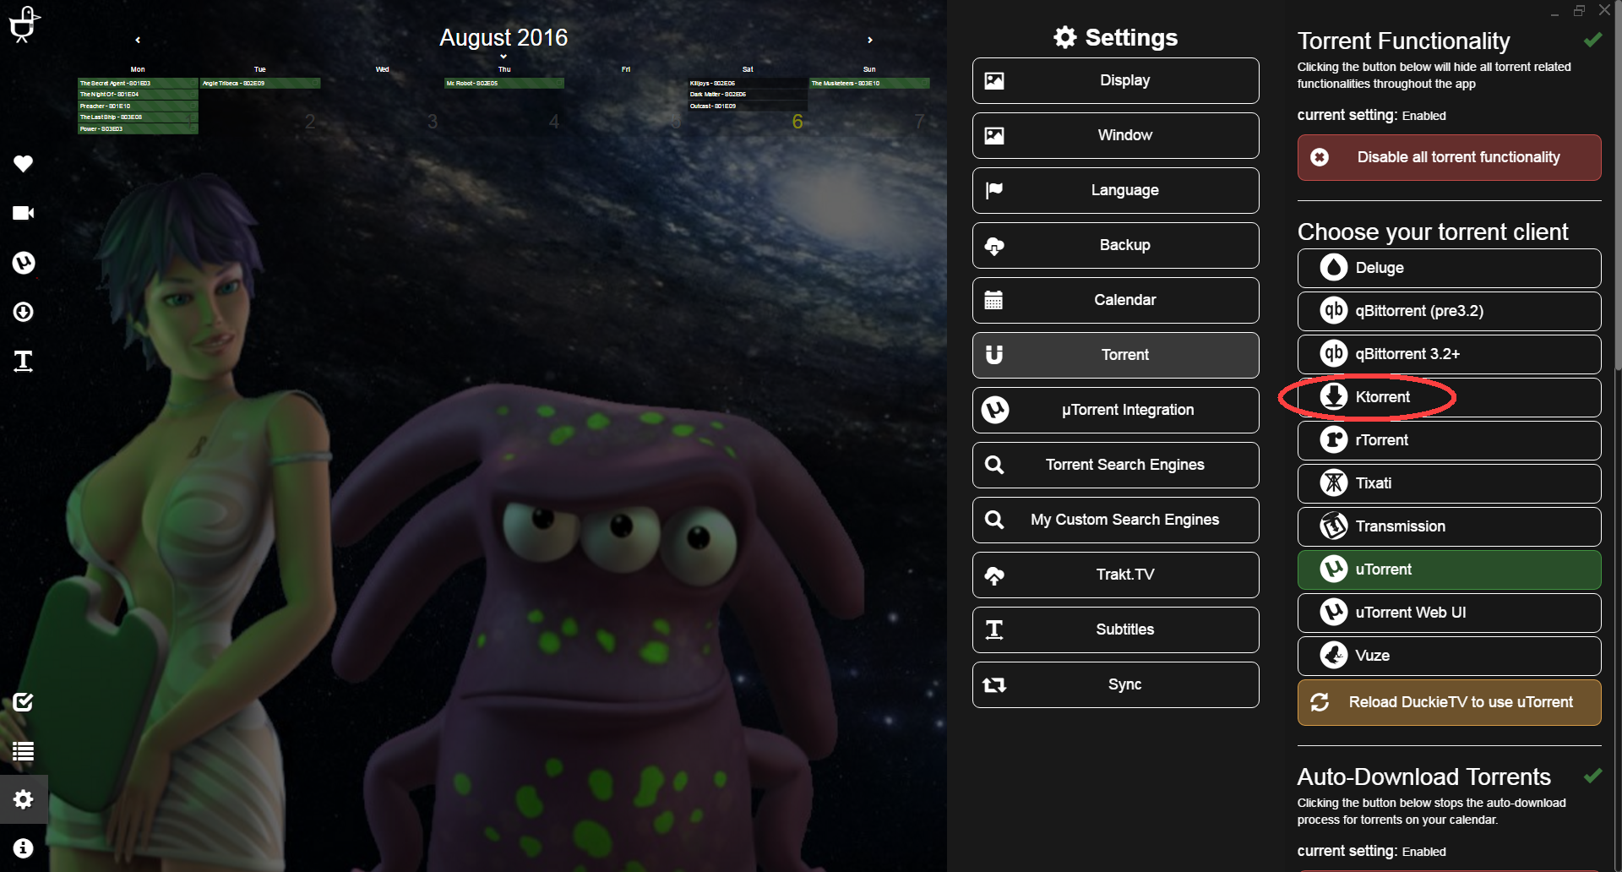Open Killjoys - S02E06 episode
The width and height of the screenshot is (1622, 872).
(x=748, y=83)
